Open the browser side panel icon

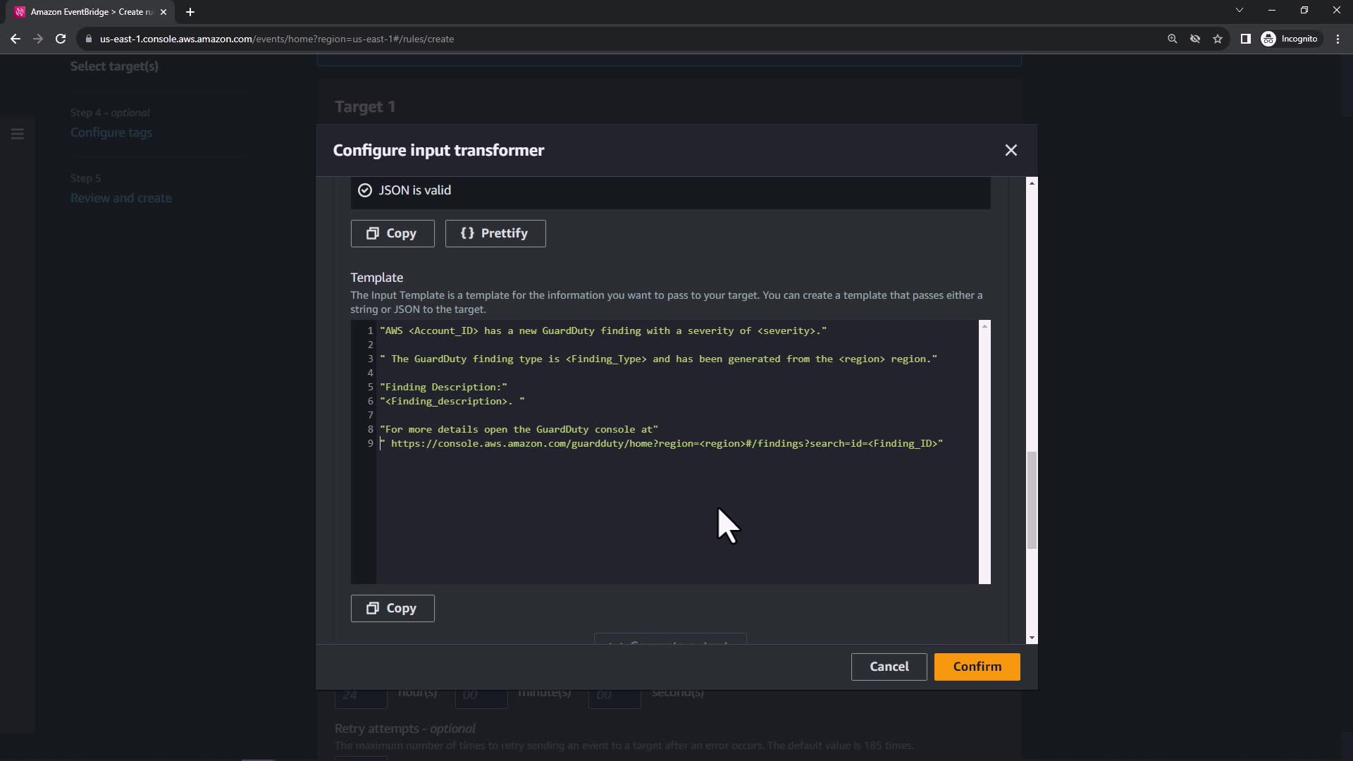(x=1245, y=39)
